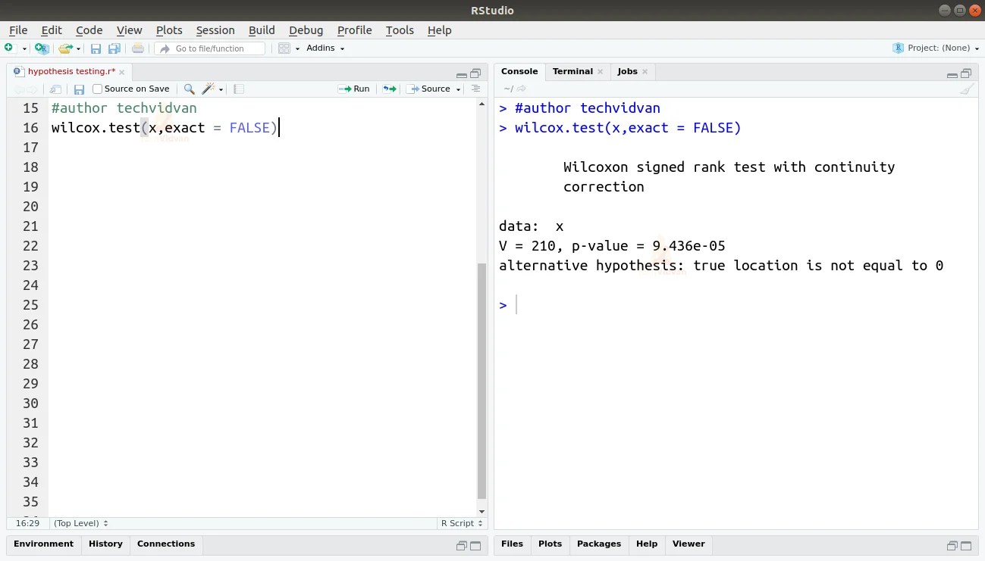985x561 pixels.
Task: Click the Show in new window icon
Action: pyautogui.click(x=55, y=89)
